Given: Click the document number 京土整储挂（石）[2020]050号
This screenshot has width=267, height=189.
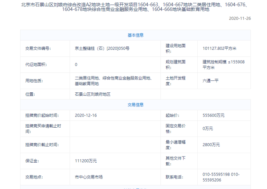Looking at the screenshot, I should tap(102, 48).
